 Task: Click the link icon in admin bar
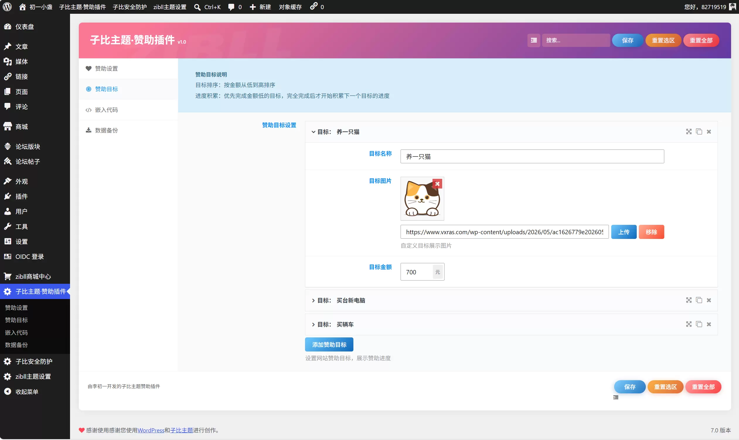pyautogui.click(x=314, y=6)
